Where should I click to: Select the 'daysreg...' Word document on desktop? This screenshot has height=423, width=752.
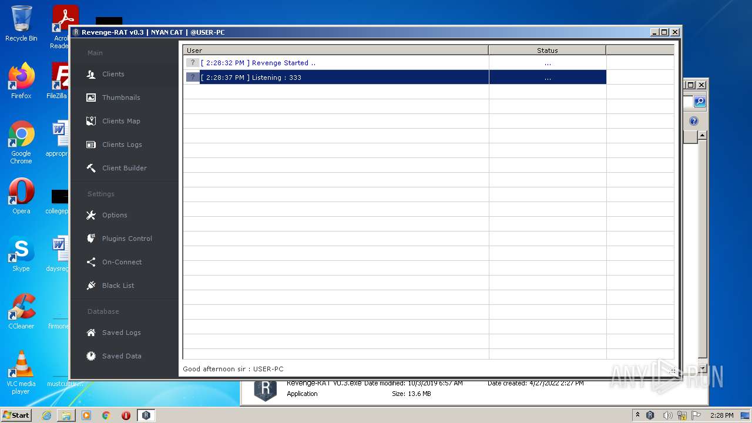(x=58, y=254)
